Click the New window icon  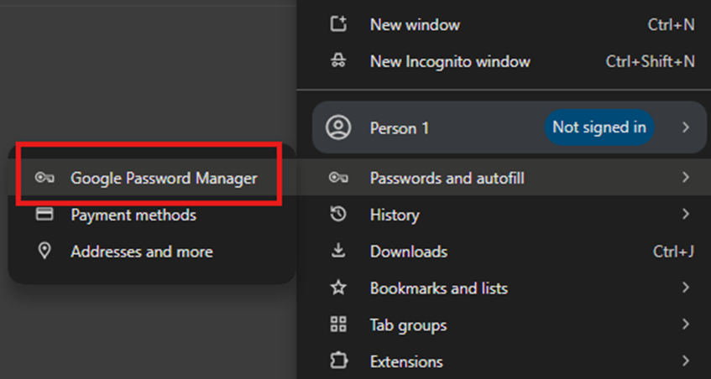click(338, 24)
